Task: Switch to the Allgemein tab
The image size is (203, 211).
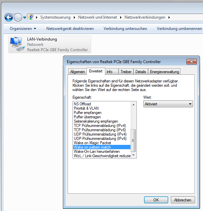Action: (77, 72)
